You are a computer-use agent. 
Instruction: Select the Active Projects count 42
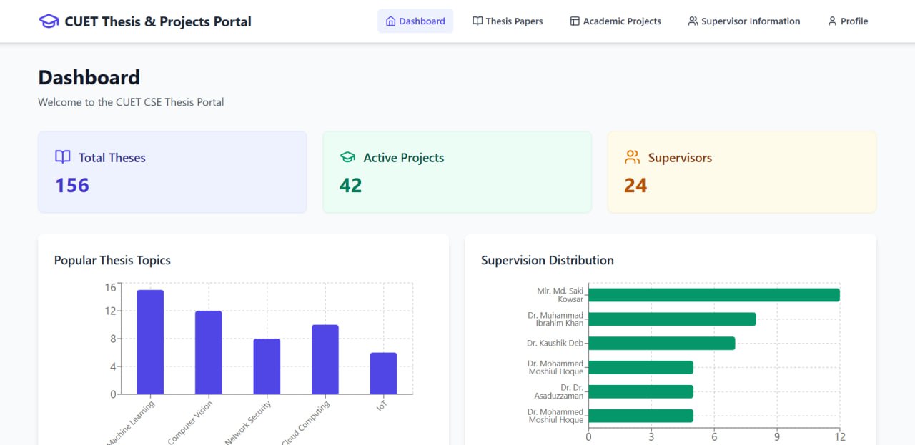click(x=350, y=186)
